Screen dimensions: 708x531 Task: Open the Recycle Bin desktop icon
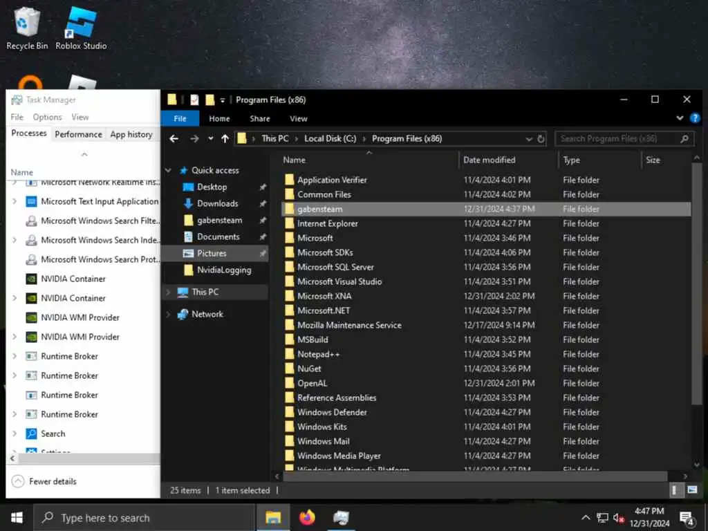[x=27, y=28]
